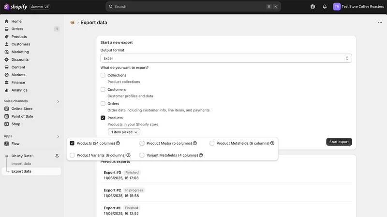387x217 pixels.
Task: Click the Home icon in sidebar
Action: click(x=7, y=21)
